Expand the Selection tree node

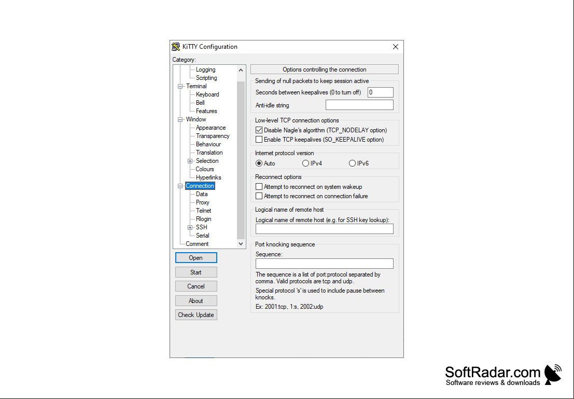tap(190, 161)
